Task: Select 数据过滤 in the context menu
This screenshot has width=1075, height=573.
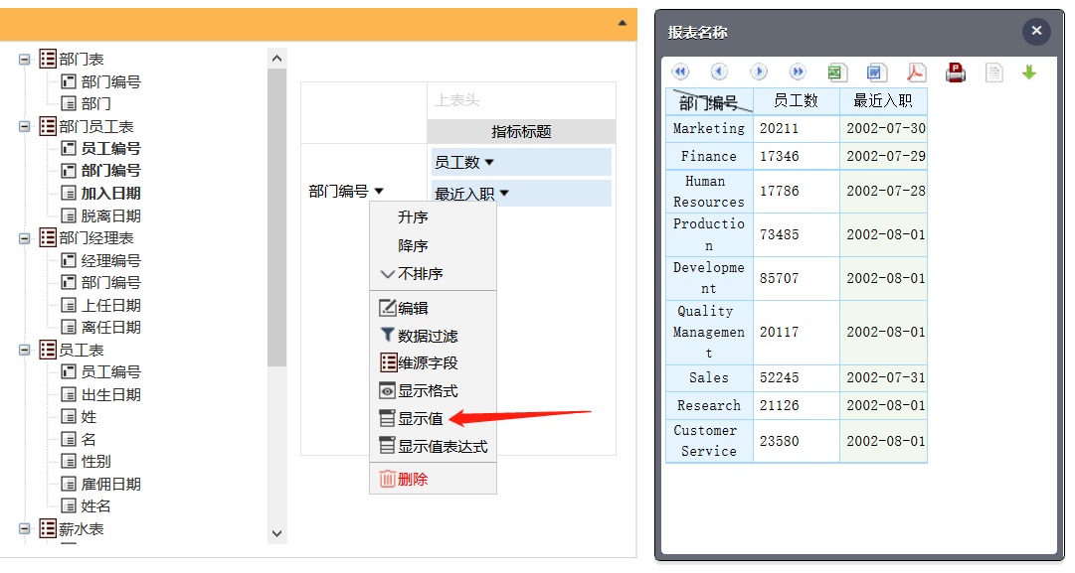Action: point(428,337)
